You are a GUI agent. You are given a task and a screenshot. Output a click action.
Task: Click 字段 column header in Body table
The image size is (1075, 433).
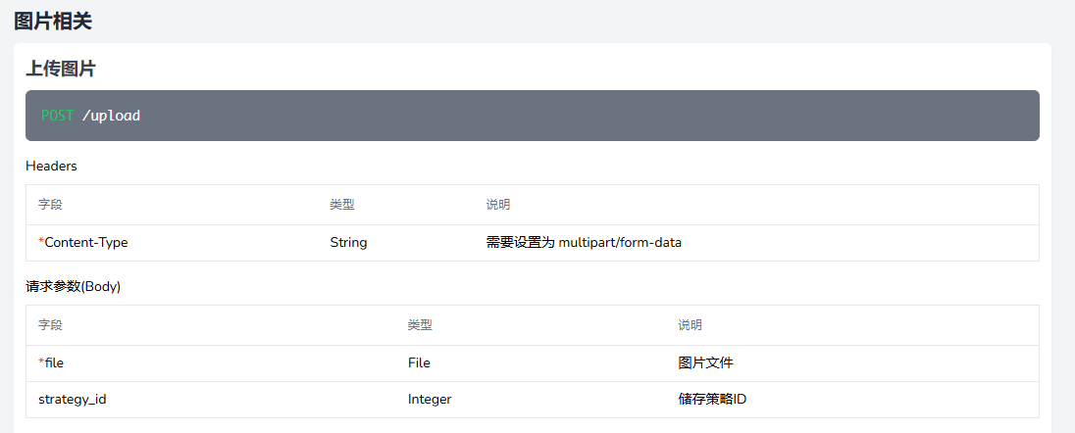pos(50,325)
